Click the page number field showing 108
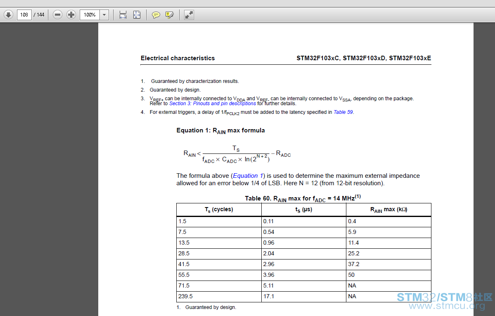Screen dimensions: 495x316 coord(24,15)
